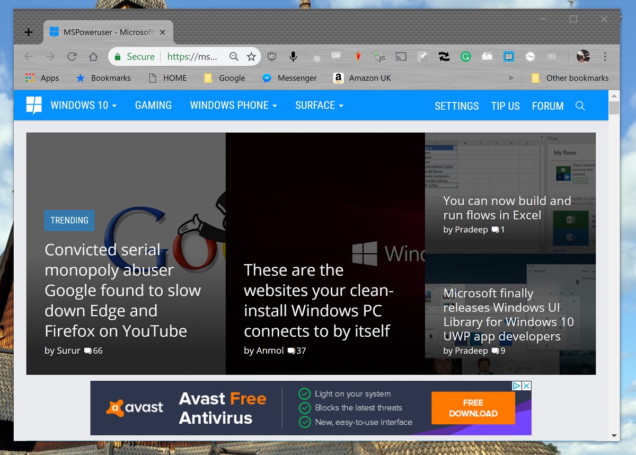Click the blue open-book reader extension
The height and width of the screenshot is (455, 636).
[509, 57]
